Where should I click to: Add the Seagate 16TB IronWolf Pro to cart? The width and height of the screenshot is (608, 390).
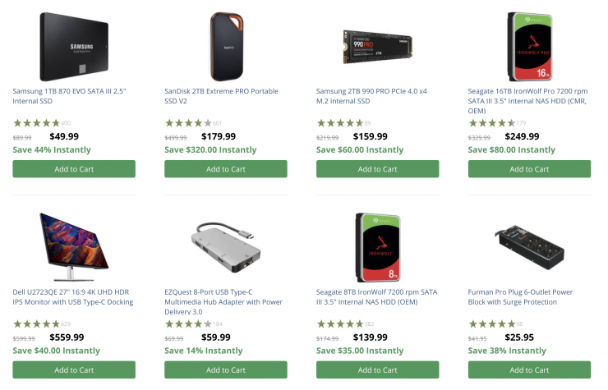(x=529, y=169)
